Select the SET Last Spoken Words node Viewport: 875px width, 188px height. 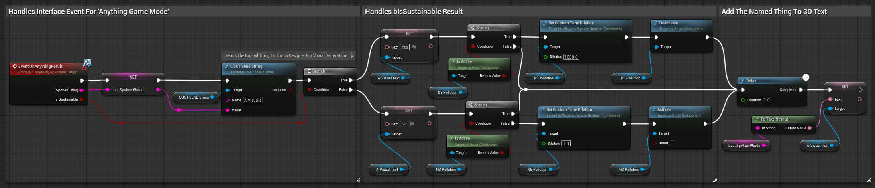coord(133,84)
